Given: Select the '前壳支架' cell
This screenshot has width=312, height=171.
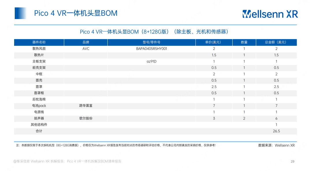Looking at the screenshot, I should (x=39, y=68).
